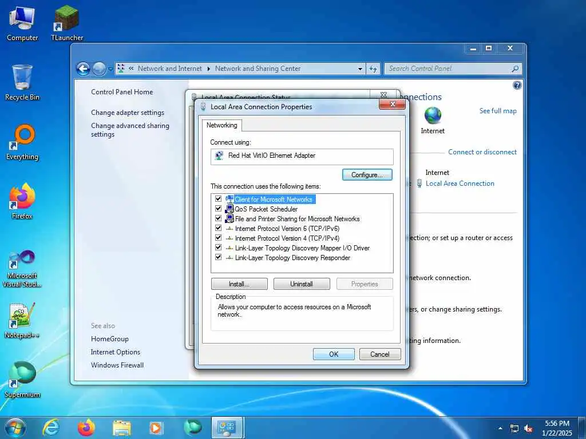Open Windows Explorer from the taskbar
Viewport: 586px width, 439px height.
coord(122,428)
